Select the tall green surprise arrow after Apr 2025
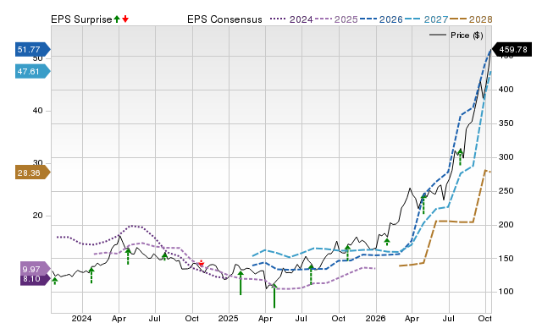Screen dimensions: 542x323 point(274,296)
